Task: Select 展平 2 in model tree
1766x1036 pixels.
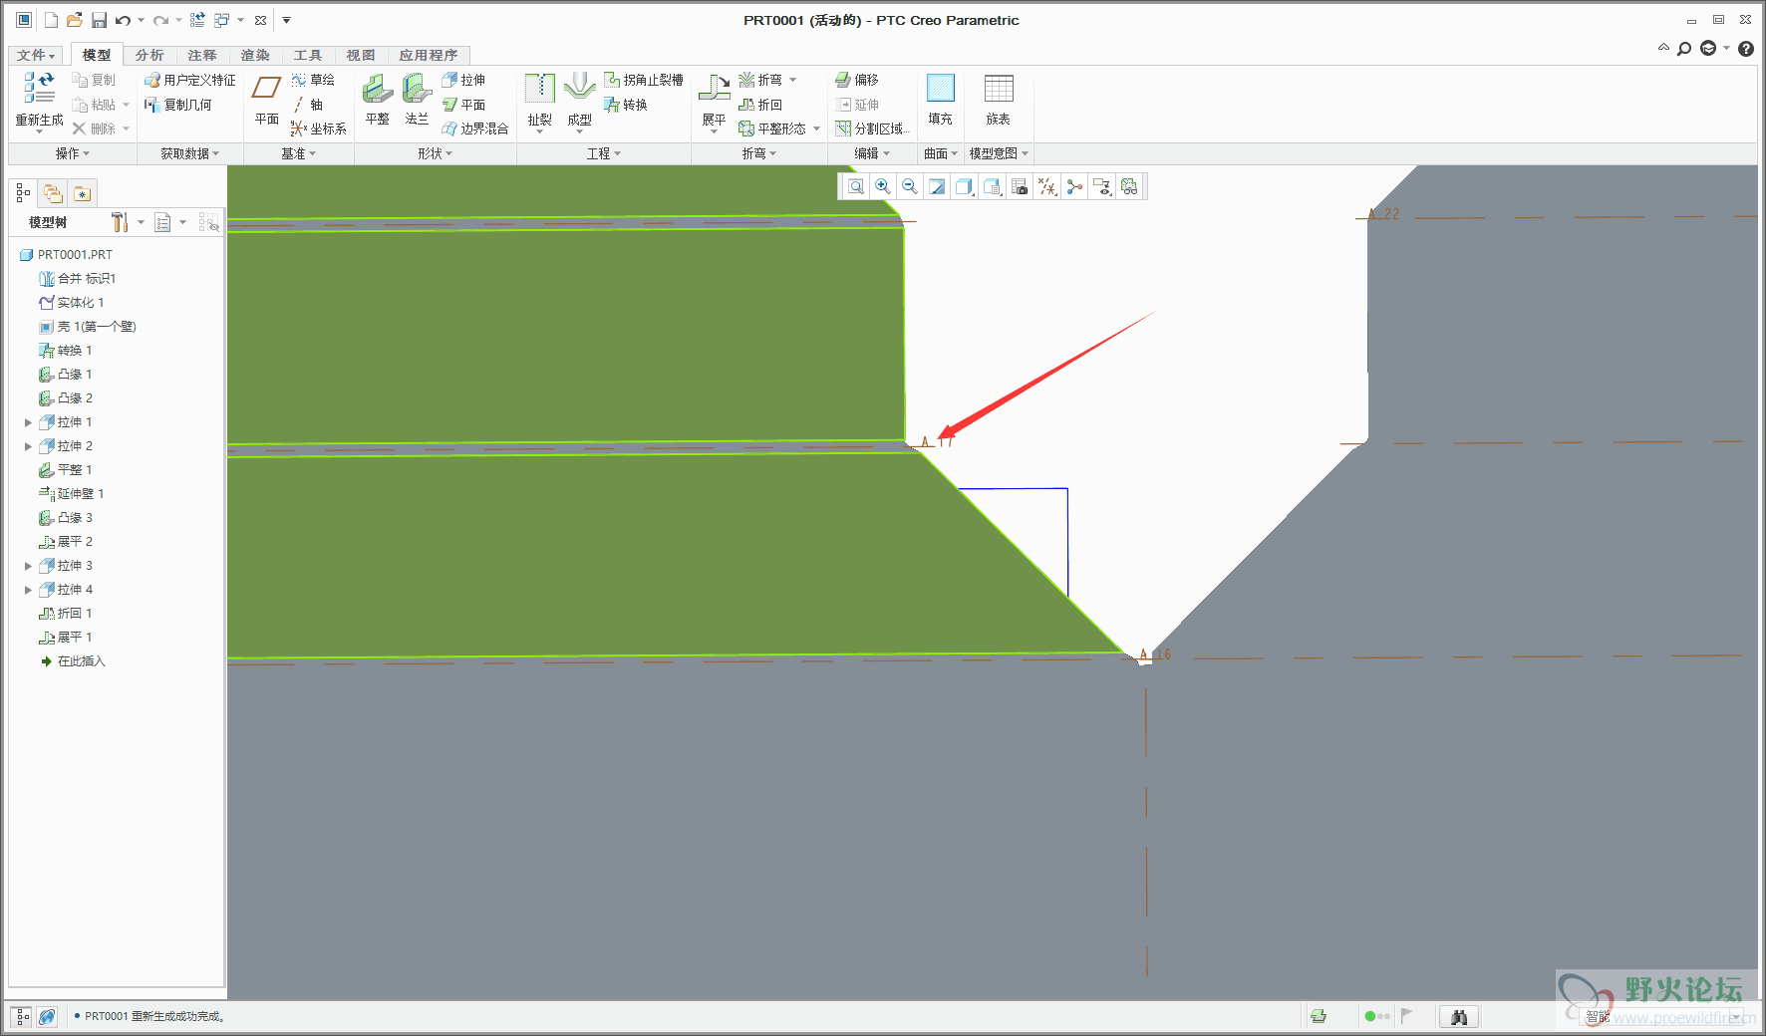Action: 66,542
